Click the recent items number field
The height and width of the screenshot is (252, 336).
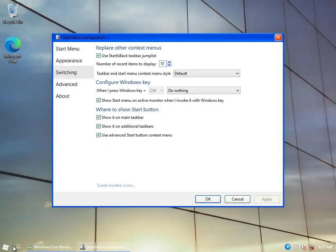(163, 64)
